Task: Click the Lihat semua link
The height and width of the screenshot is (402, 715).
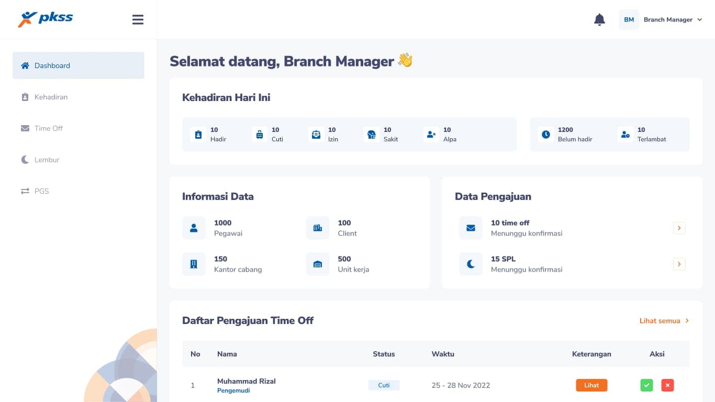Action: click(x=664, y=320)
